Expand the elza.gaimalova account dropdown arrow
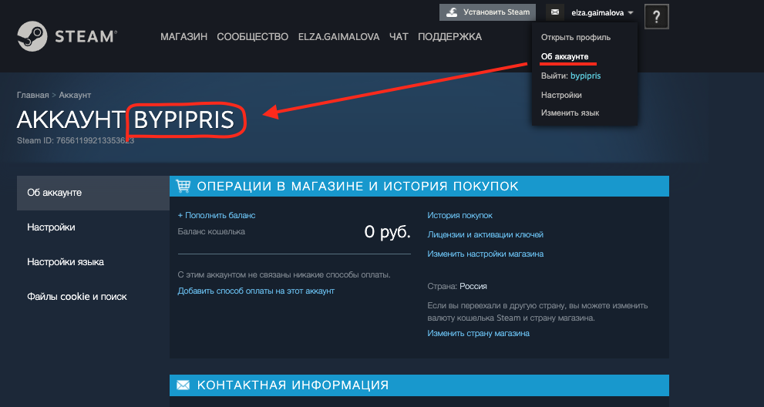This screenshot has height=407, width=764. 631,12
